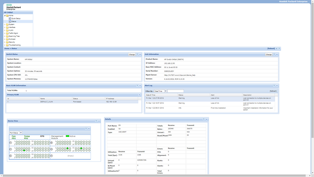Collapse the Device View panel
This screenshot has width=314, height=177.
point(99,121)
